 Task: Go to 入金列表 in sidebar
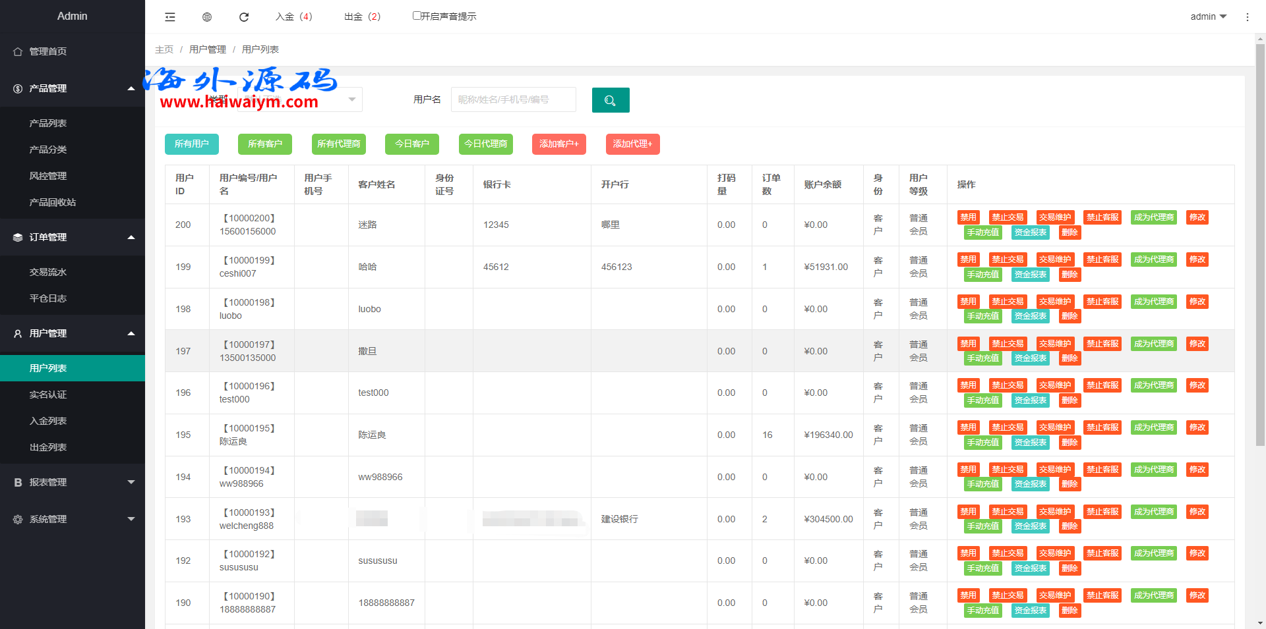click(48, 421)
